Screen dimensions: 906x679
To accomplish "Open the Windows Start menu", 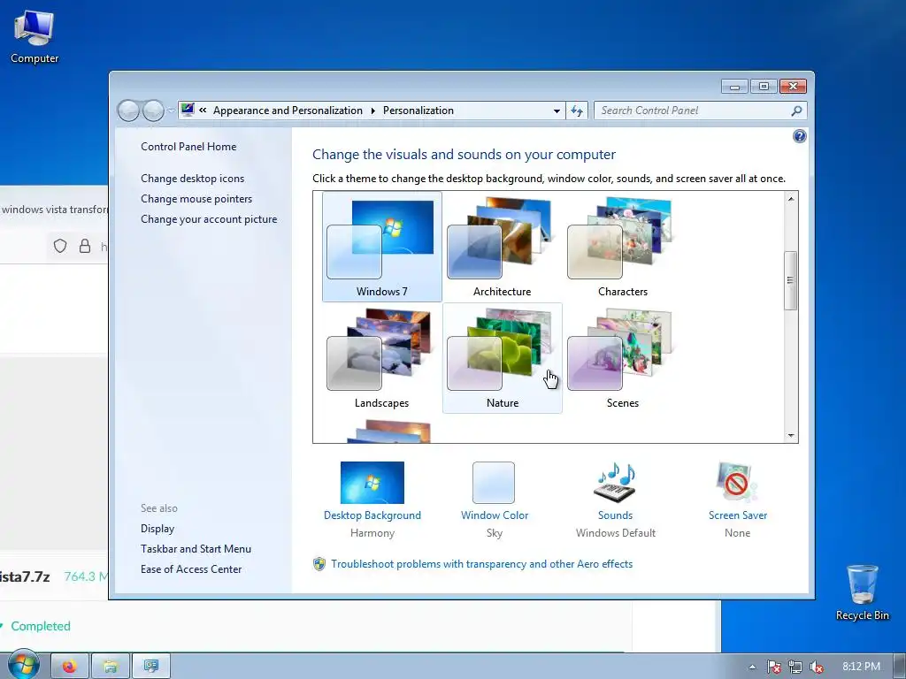I will tap(24, 666).
